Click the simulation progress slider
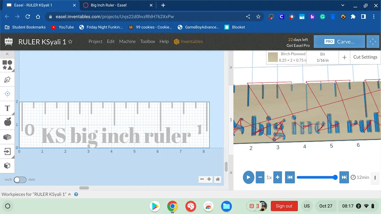Screen dimensions: 381x214 click(316, 177)
